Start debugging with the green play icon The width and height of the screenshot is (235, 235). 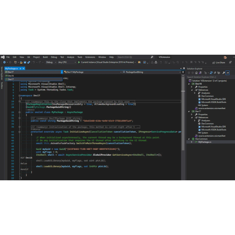pyautogui.click(x=79, y=62)
